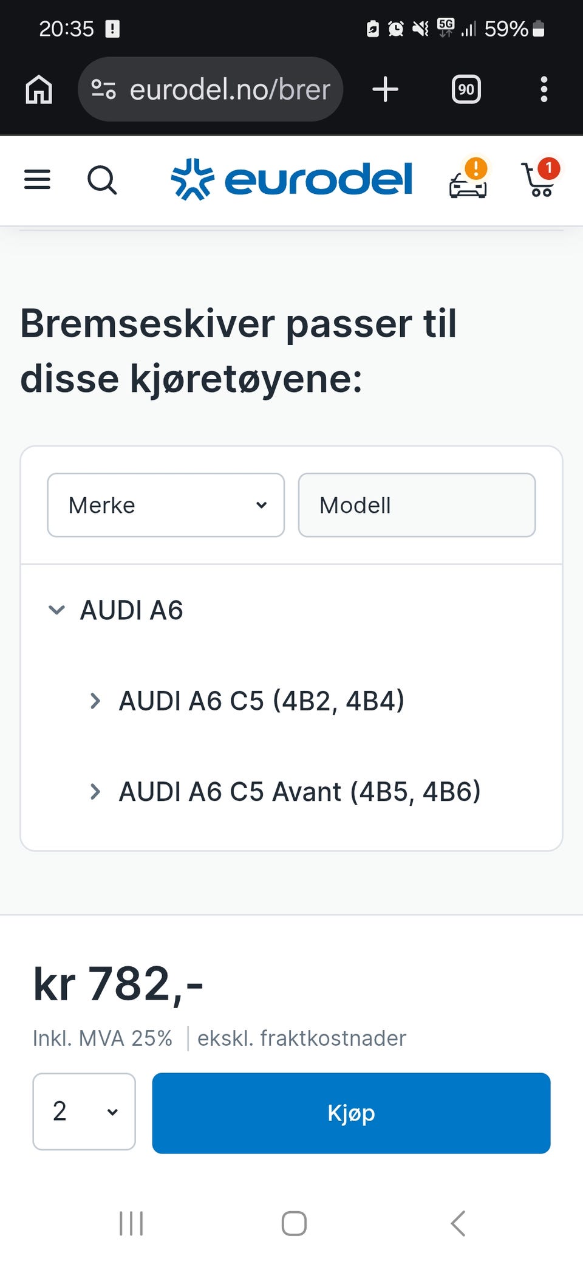The image size is (583, 1264).
Task: Show the 90 open tabs
Action: coord(466,89)
